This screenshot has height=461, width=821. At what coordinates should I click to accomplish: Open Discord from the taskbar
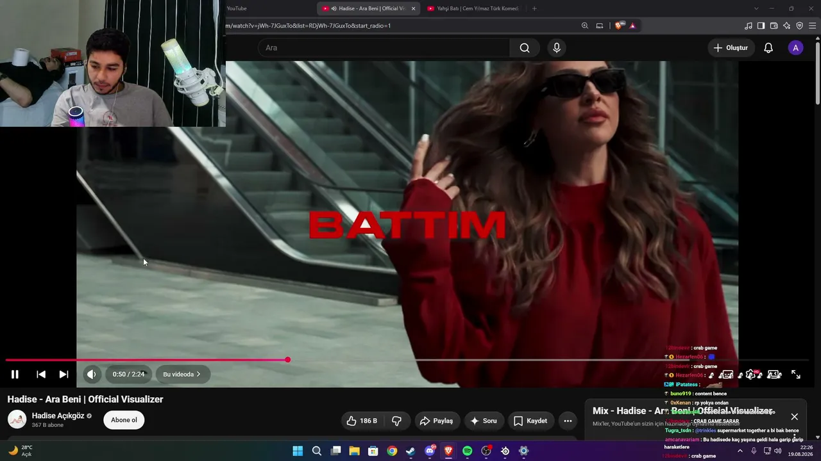click(430, 451)
